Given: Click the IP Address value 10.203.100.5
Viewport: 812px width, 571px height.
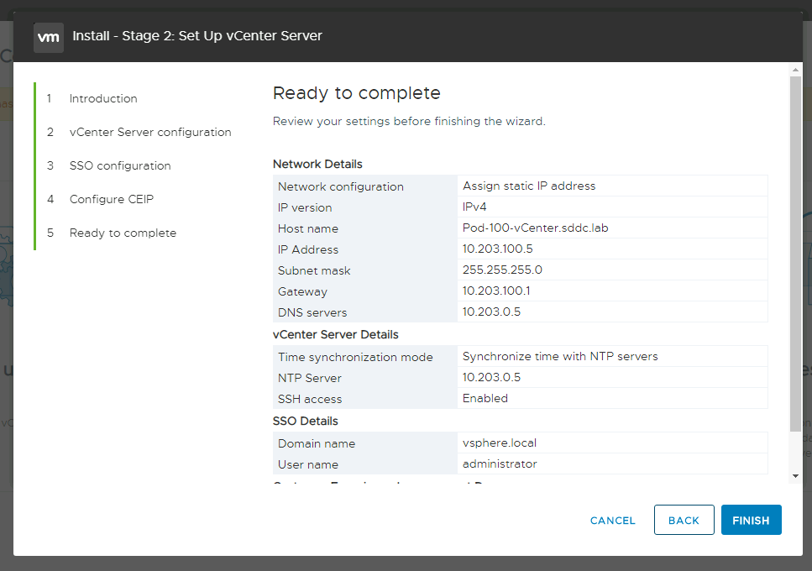Looking at the screenshot, I should coord(497,249).
